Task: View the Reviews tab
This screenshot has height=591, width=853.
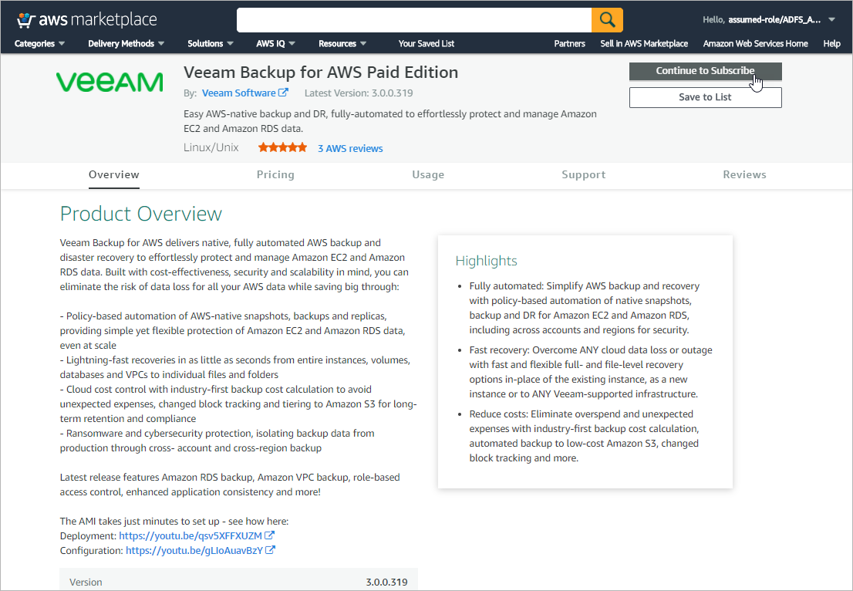Action: pyautogui.click(x=745, y=174)
